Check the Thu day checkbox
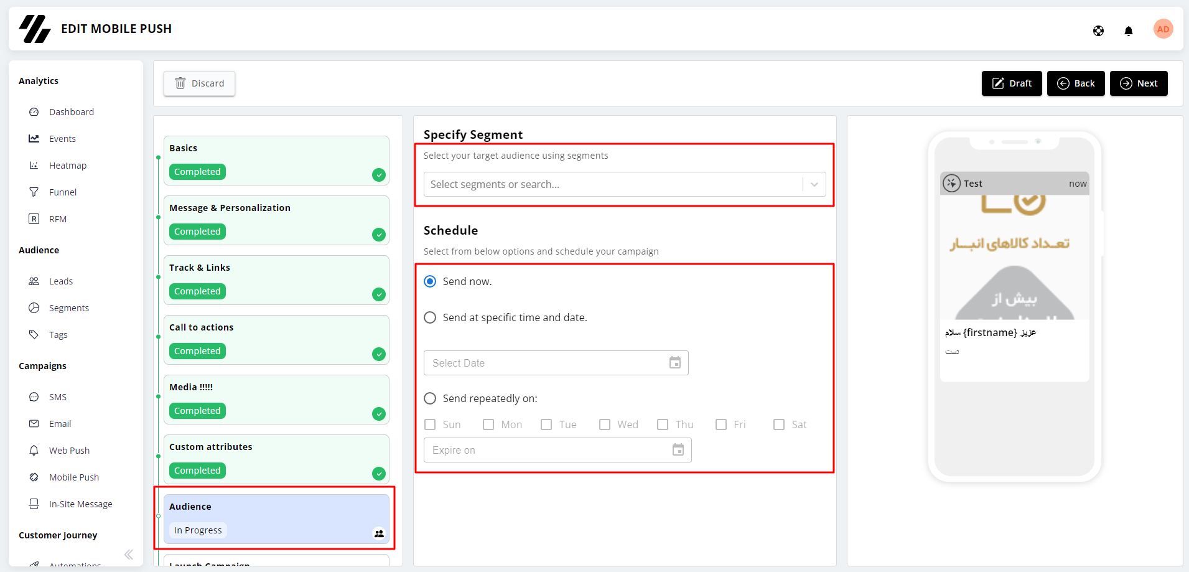Image resolution: width=1189 pixels, height=572 pixels. 663,424
